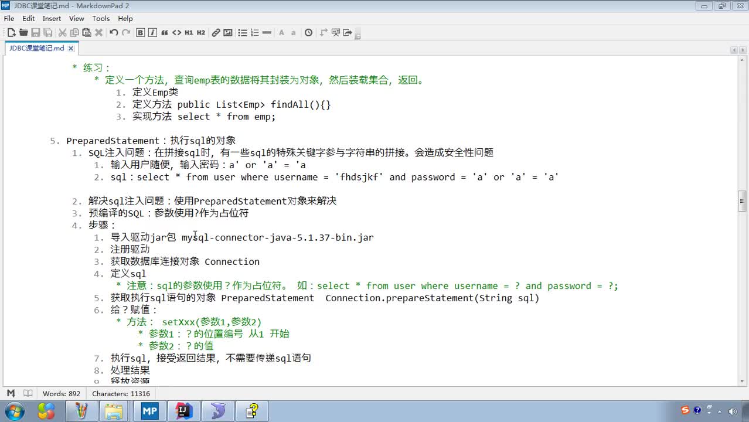Open a file using the folder icon

pyautogui.click(x=23, y=33)
